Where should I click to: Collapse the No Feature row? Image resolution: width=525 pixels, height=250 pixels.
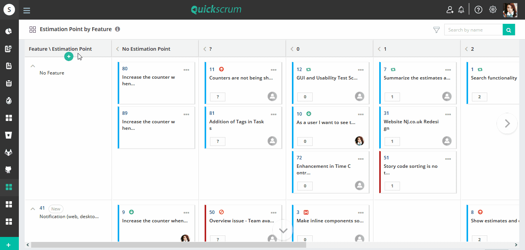click(33, 66)
